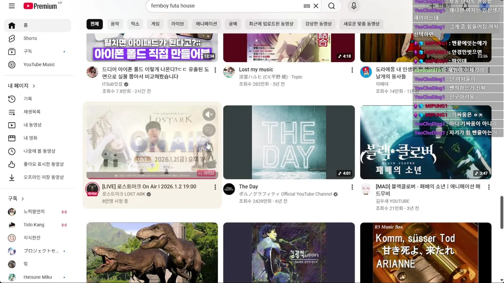Select 최근에 업로드된 동영상 chip
The height and width of the screenshot is (283, 504).
271,24
